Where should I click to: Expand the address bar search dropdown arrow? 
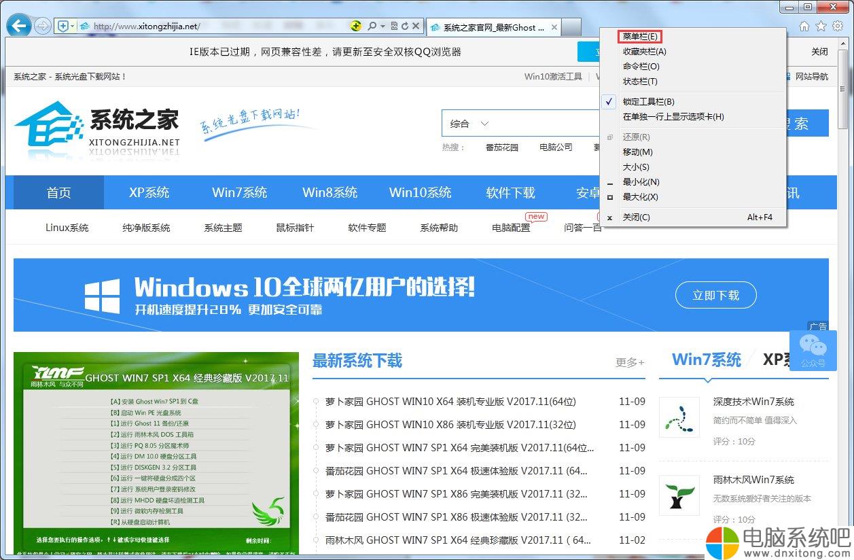[x=382, y=27]
